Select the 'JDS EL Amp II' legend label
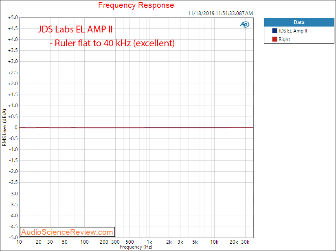 click(x=293, y=31)
